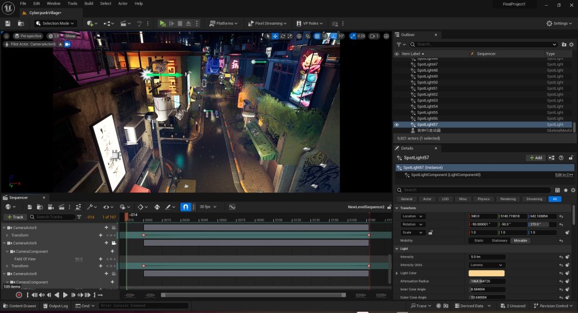578x313 pixels.
Task: Set Mobility to Movable
Action: point(520,240)
